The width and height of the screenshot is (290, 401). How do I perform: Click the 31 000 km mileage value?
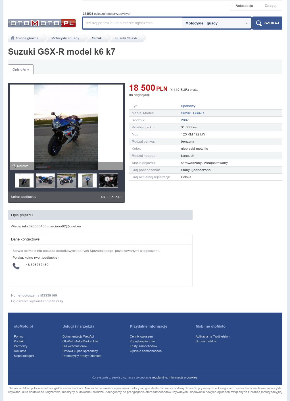pos(189,127)
